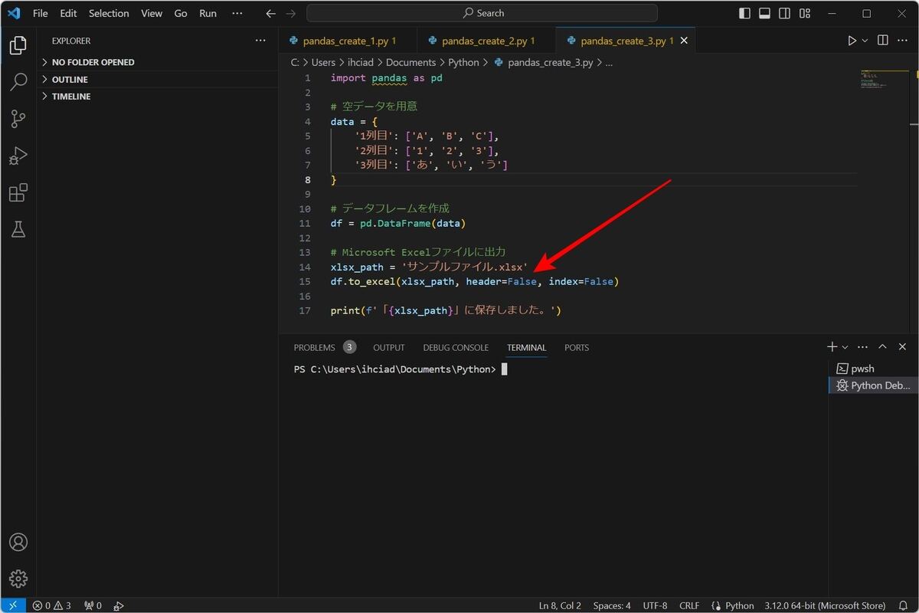Switch to OUTPUT panel tab
919x613 pixels.
click(x=389, y=347)
